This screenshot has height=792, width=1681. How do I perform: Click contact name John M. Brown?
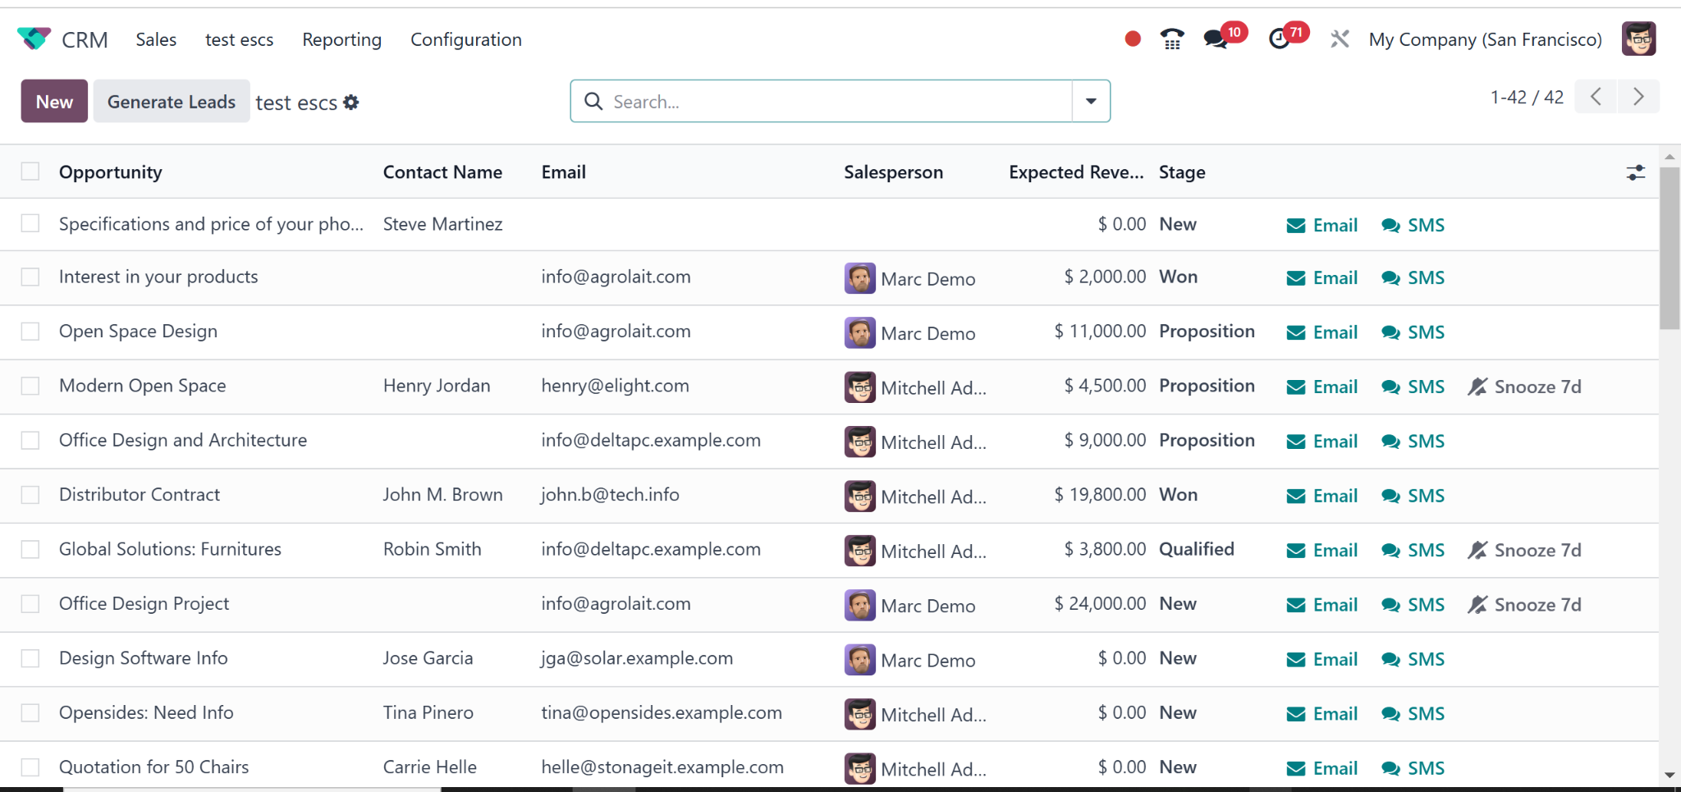tap(442, 495)
